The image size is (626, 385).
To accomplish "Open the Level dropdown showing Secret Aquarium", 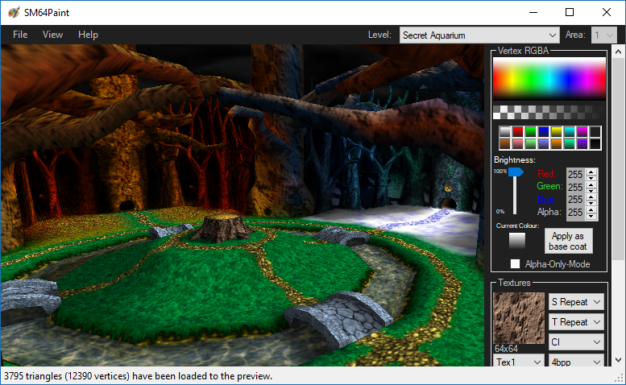I will tap(479, 35).
